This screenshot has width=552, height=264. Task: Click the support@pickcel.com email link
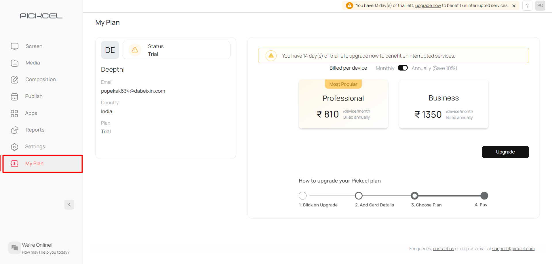(x=513, y=249)
